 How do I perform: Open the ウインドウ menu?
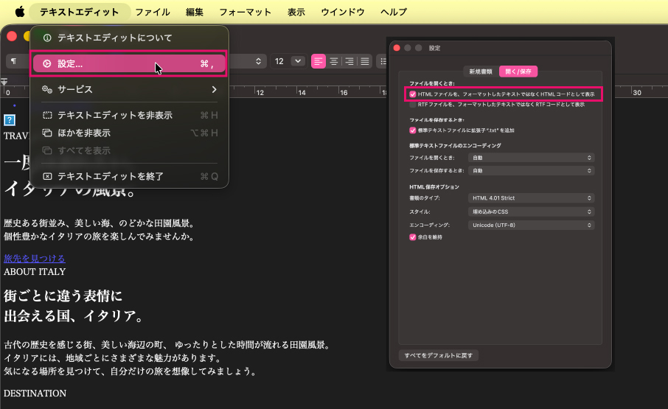(343, 12)
